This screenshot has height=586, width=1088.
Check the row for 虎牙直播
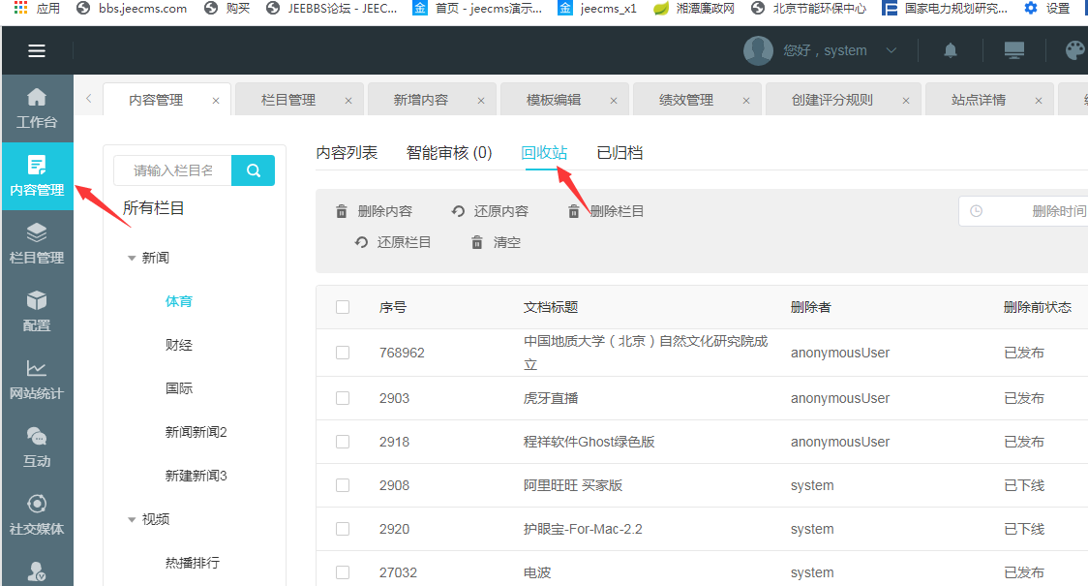pyautogui.click(x=343, y=398)
